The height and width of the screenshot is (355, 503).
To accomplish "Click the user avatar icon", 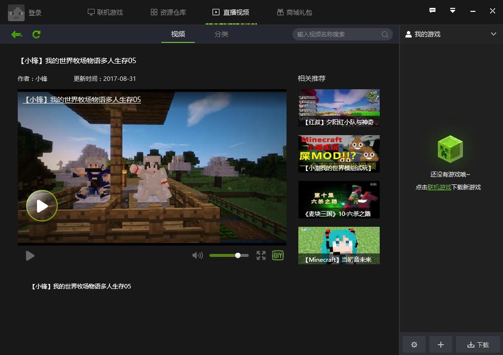I will coord(16,13).
